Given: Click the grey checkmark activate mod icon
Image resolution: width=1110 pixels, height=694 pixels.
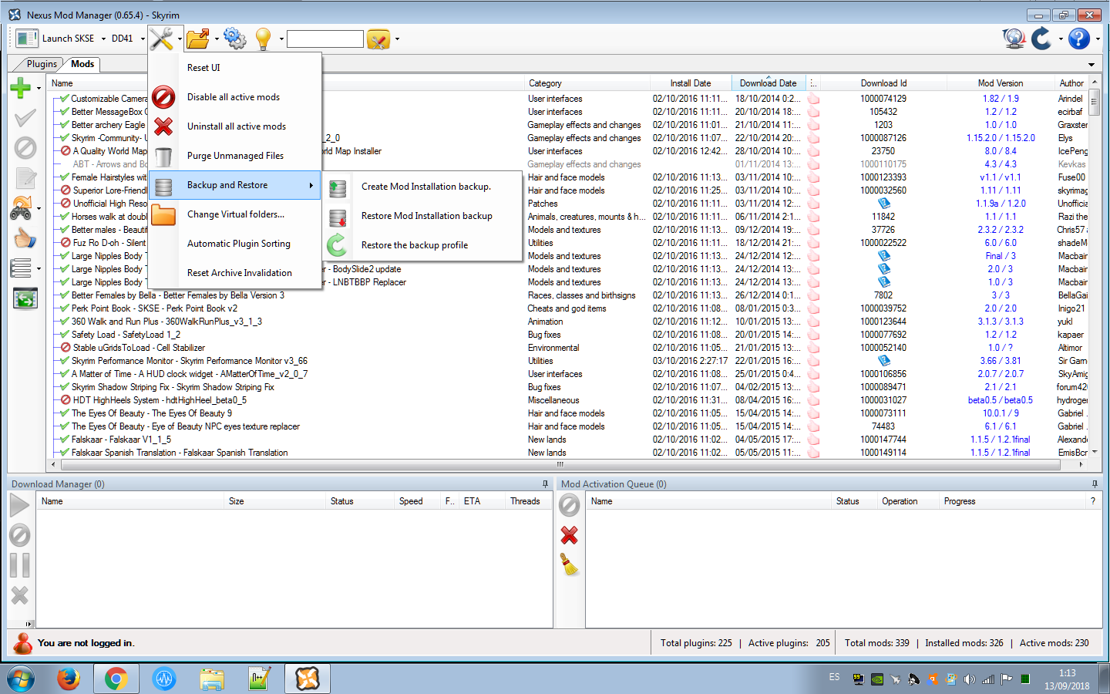Looking at the screenshot, I should pos(25,118).
